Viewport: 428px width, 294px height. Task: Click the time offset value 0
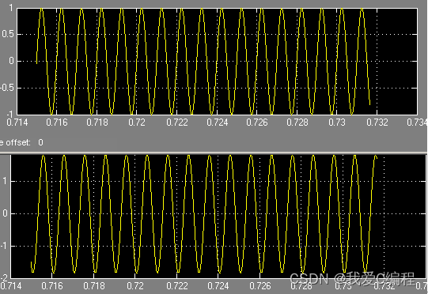pyautogui.click(x=40, y=142)
